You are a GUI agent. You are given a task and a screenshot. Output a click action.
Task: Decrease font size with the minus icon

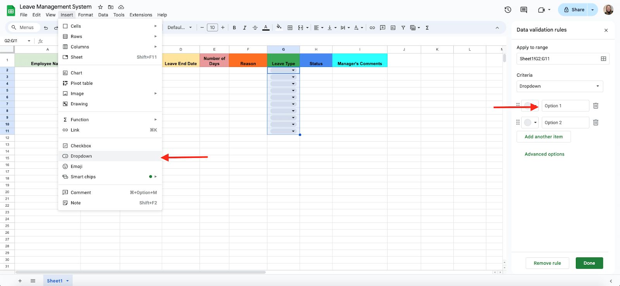click(202, 27)
